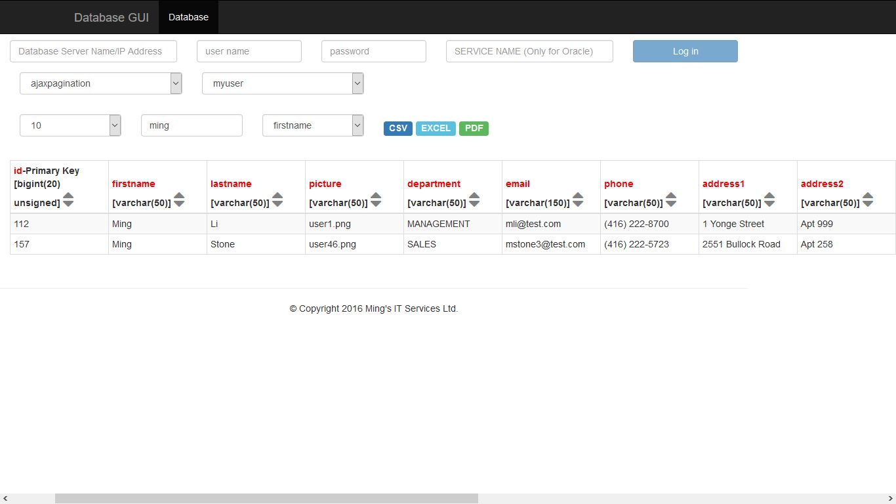The image size is (896, 504).
Task: Open the firstname search field dropdown
Action: point(313,125)
